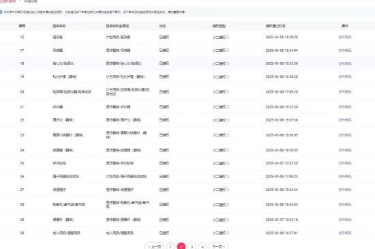
Task: Click the sequence number 18 cell
Action: coord(22,63)
